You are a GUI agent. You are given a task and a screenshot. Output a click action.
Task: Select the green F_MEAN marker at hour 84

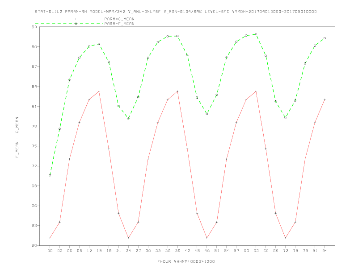[324, 38]
